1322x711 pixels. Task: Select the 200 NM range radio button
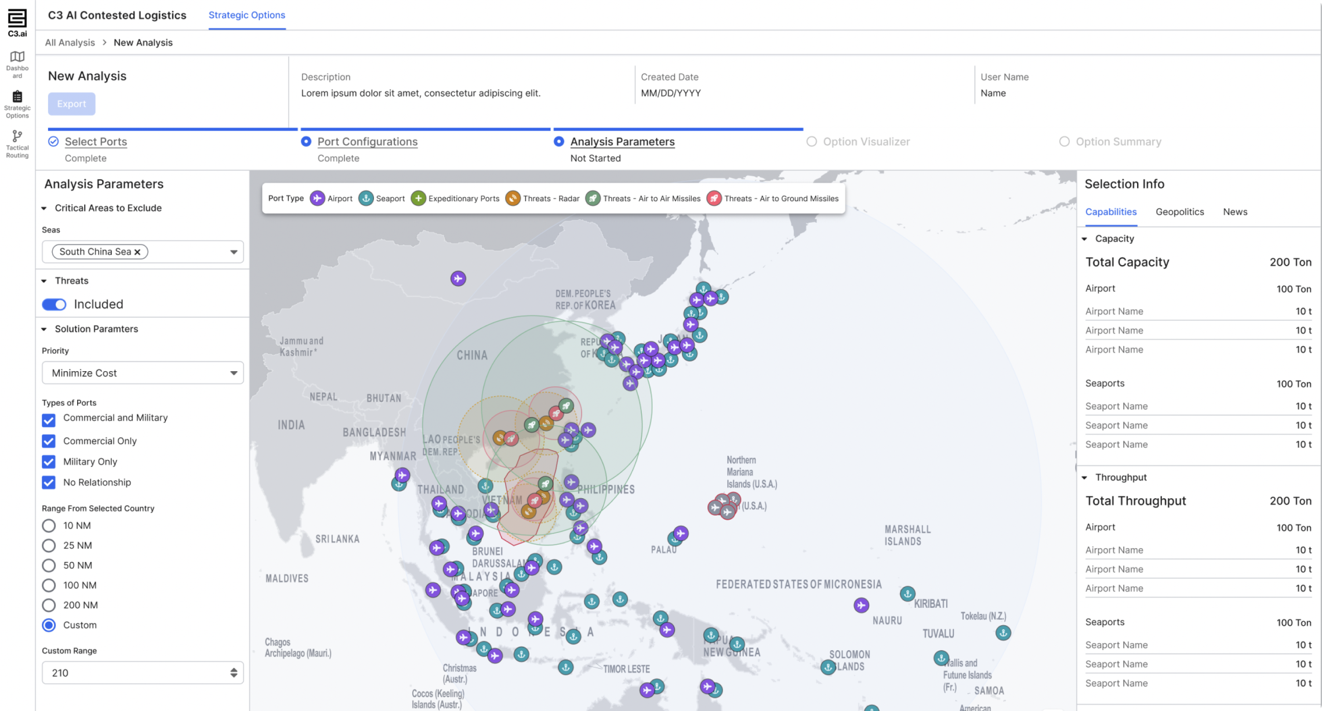pyautogui.click(x=49, y=605)
